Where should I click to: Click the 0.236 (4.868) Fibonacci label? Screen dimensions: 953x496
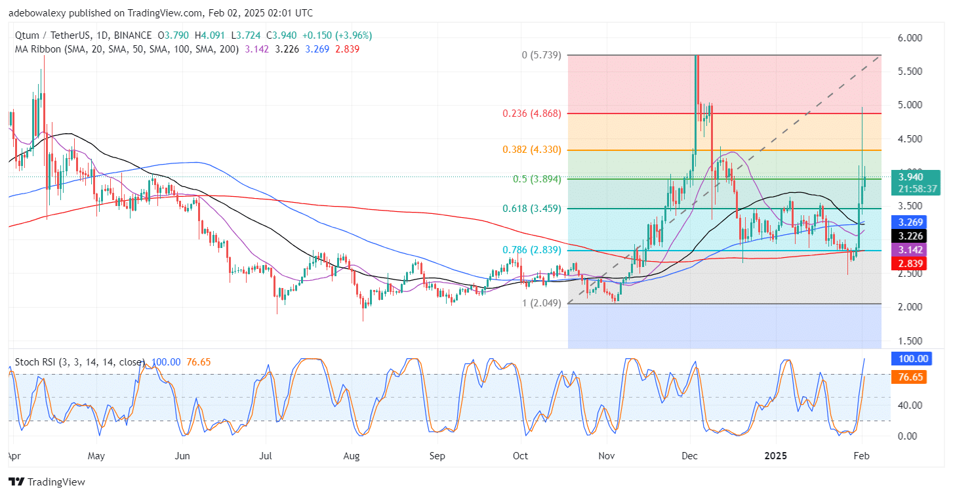[531, 113]
